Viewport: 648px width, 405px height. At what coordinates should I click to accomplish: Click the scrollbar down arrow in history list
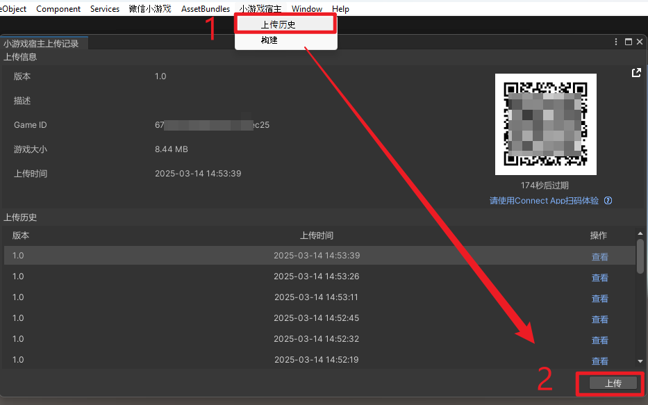click(x=640, y=361)
